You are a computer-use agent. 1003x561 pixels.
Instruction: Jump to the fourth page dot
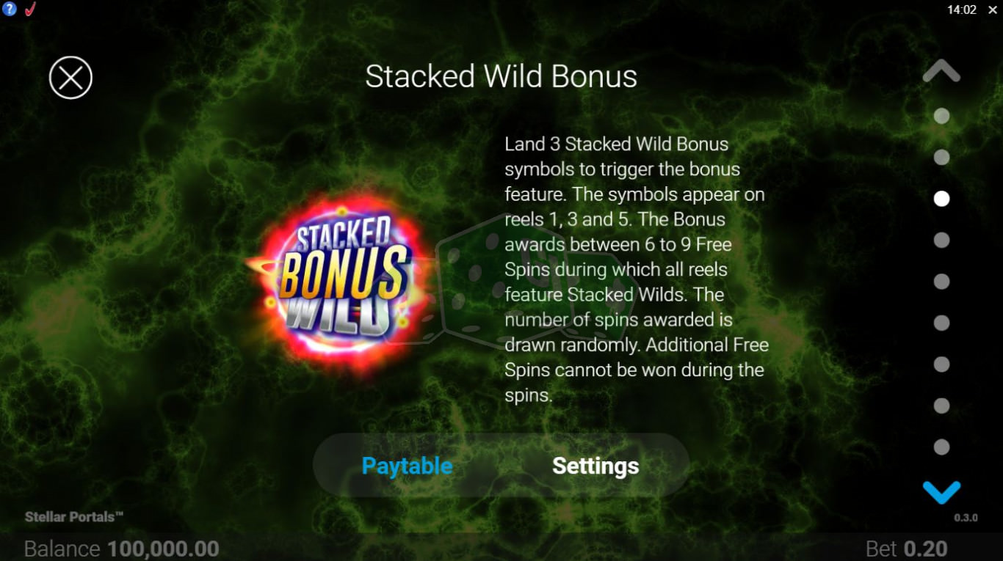coord(941,240)
